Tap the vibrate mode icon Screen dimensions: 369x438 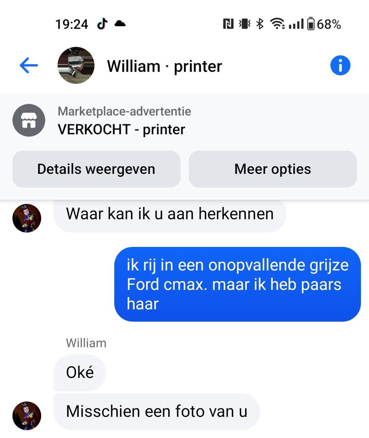pos(245,24)
